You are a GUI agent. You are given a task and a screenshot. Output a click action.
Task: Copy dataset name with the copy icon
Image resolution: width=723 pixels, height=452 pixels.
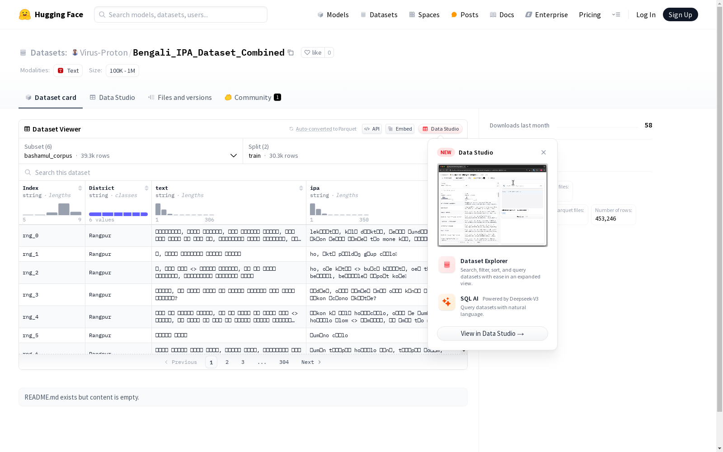(291, 52)
